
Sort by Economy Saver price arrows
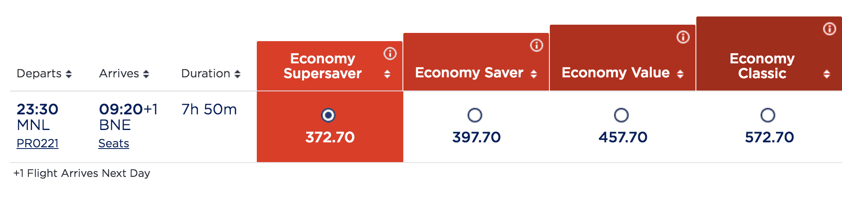(x=534, y=74)
